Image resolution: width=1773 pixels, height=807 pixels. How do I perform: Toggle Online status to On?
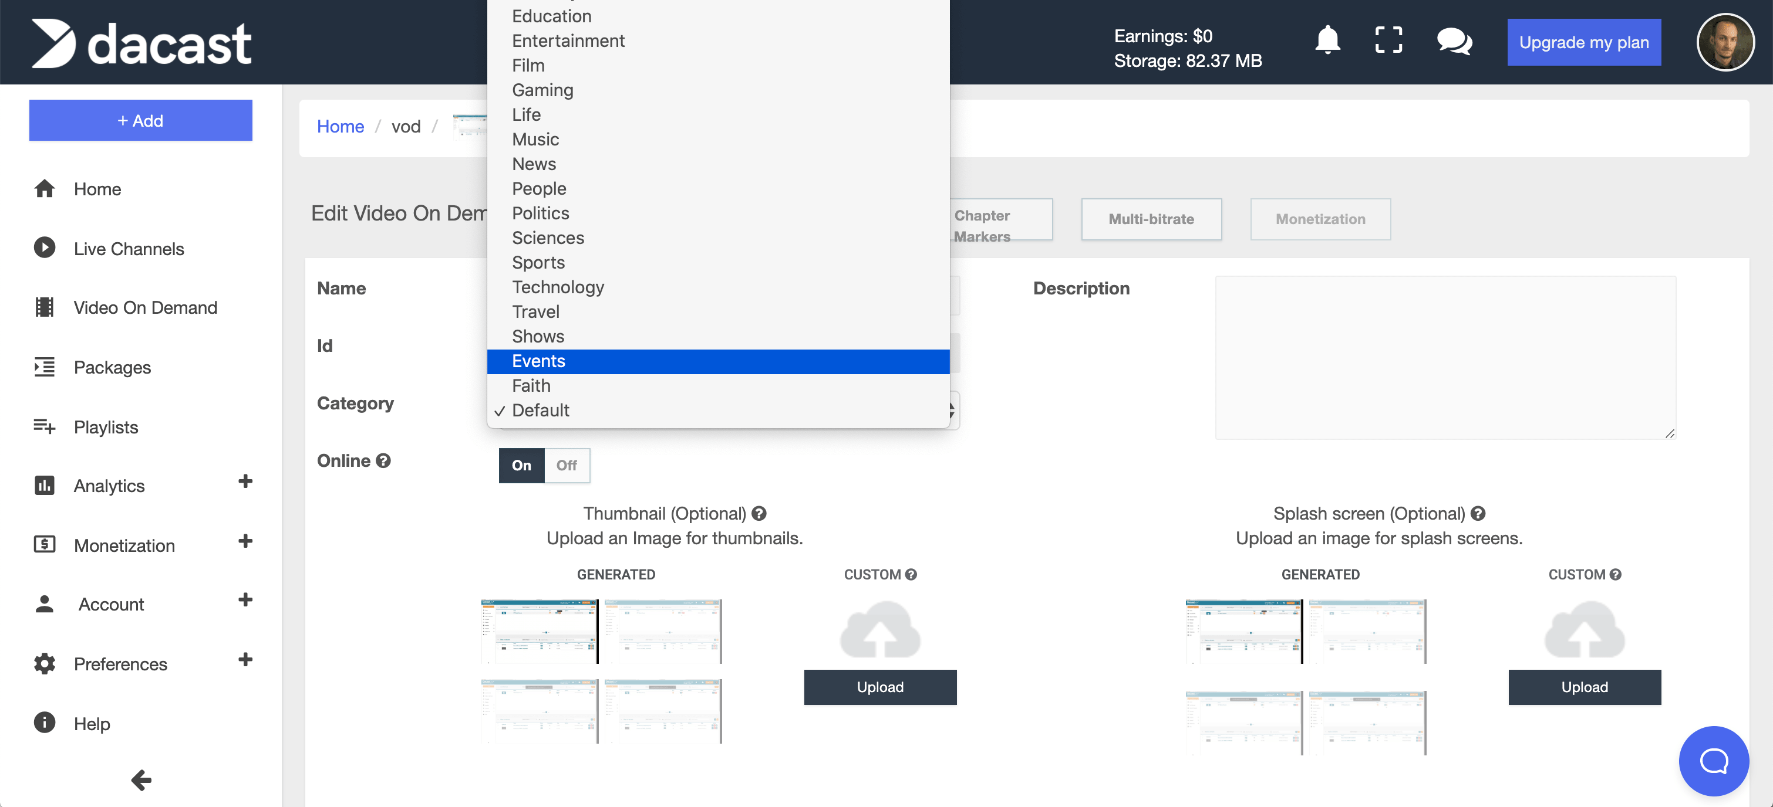[521, 464]
